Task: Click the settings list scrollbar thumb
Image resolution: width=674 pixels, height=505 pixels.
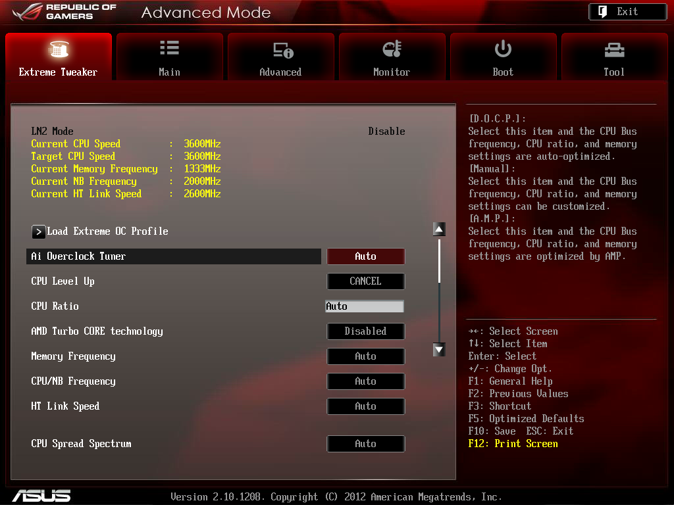Action: 439,261
